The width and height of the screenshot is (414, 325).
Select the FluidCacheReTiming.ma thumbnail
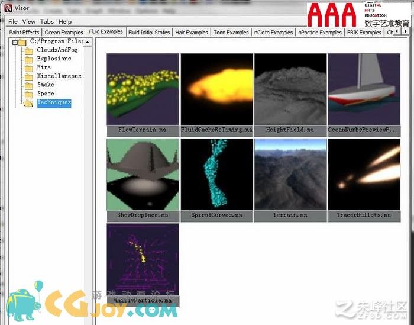[217, 89]
